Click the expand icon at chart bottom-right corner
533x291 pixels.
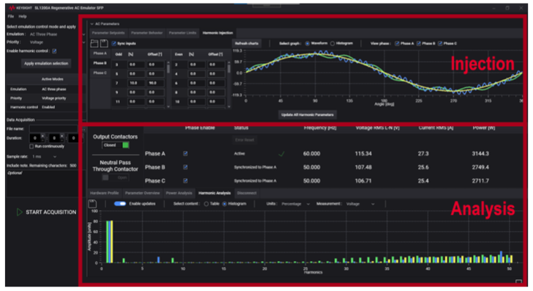518,281
